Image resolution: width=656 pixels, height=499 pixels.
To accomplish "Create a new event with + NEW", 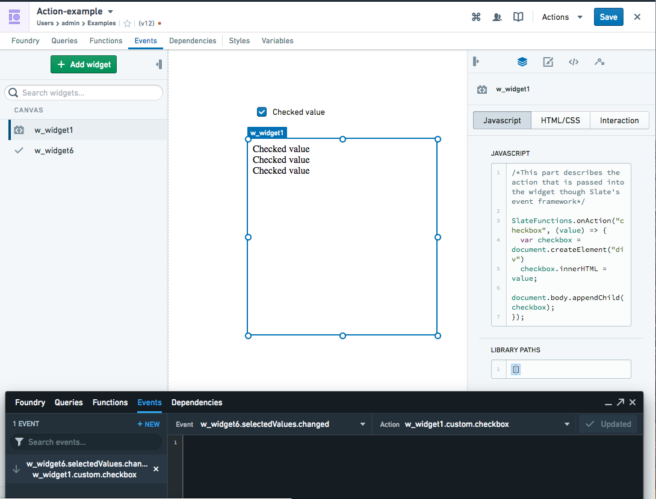I will pos(149,424).
